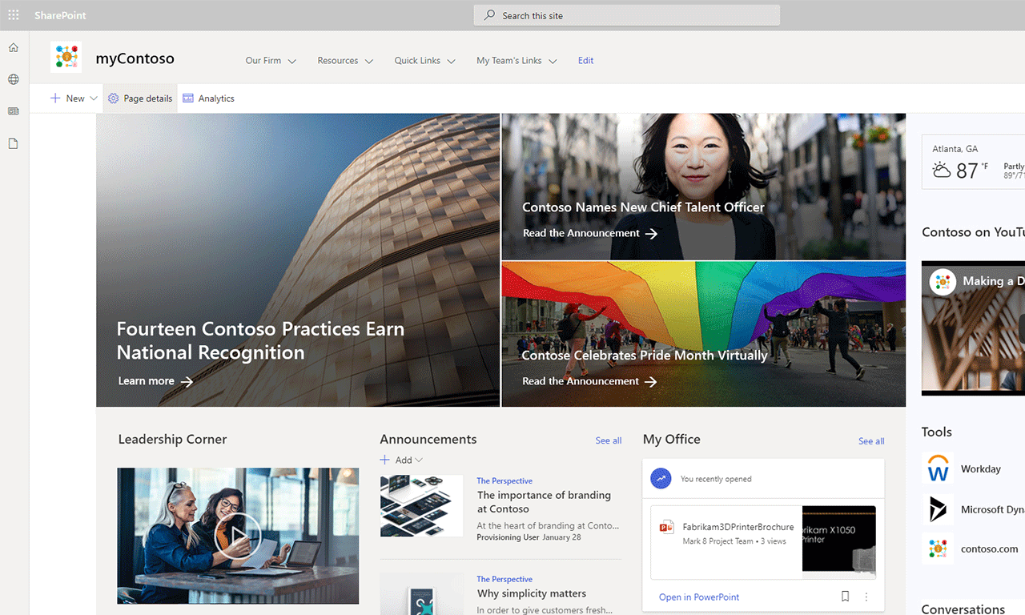Open Analytics
Screen dimensions: 1025x615
pos(208,98)
